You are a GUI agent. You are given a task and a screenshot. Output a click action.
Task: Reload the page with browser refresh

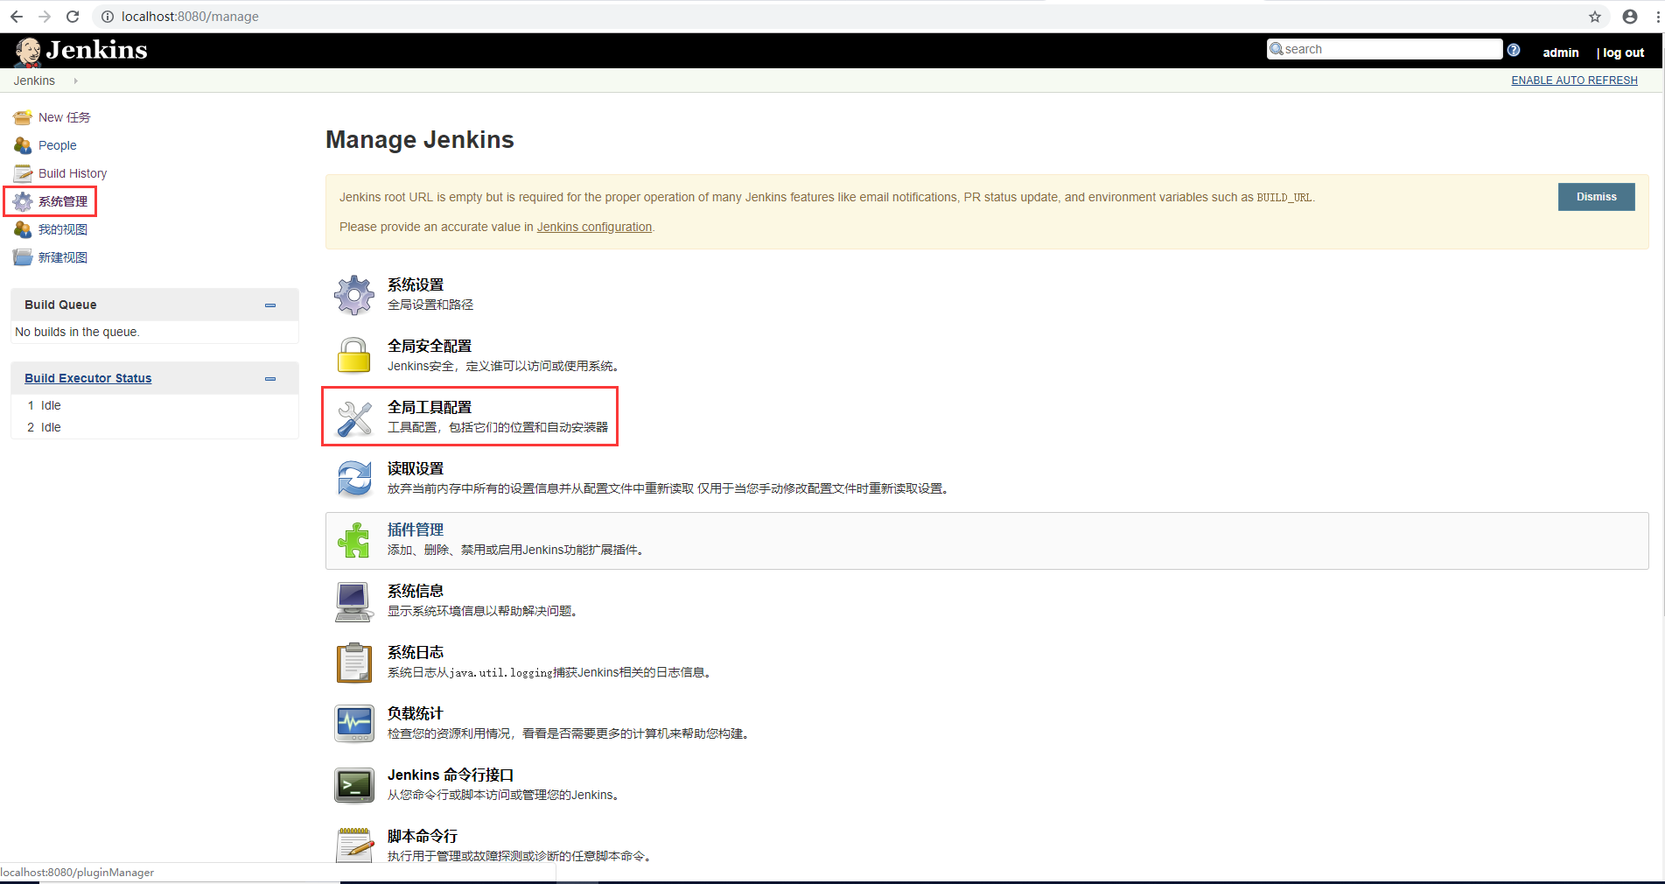tap(73, 17)
